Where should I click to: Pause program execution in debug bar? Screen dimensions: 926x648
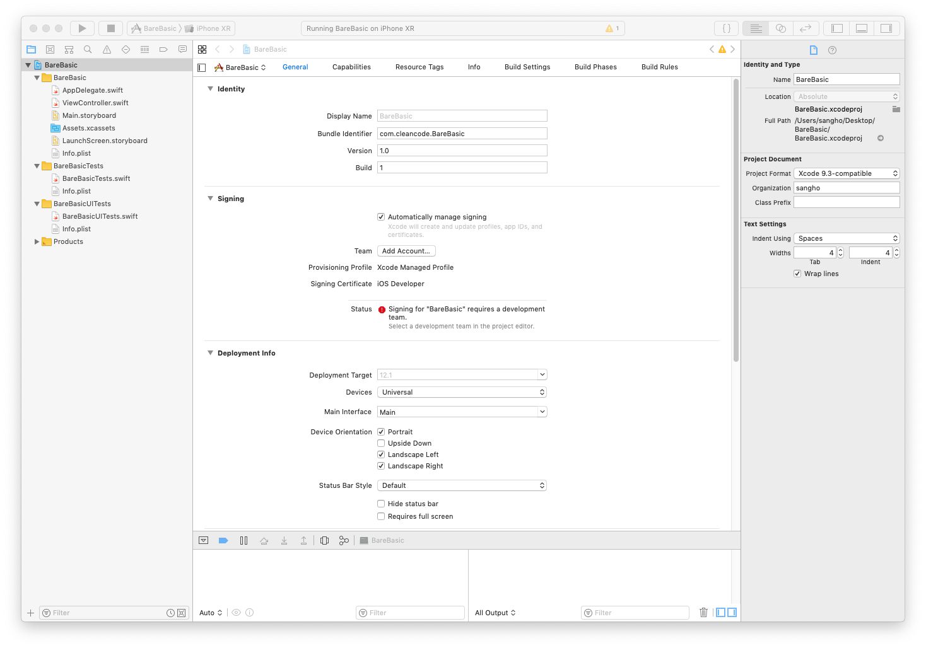[x=243, y=540]
